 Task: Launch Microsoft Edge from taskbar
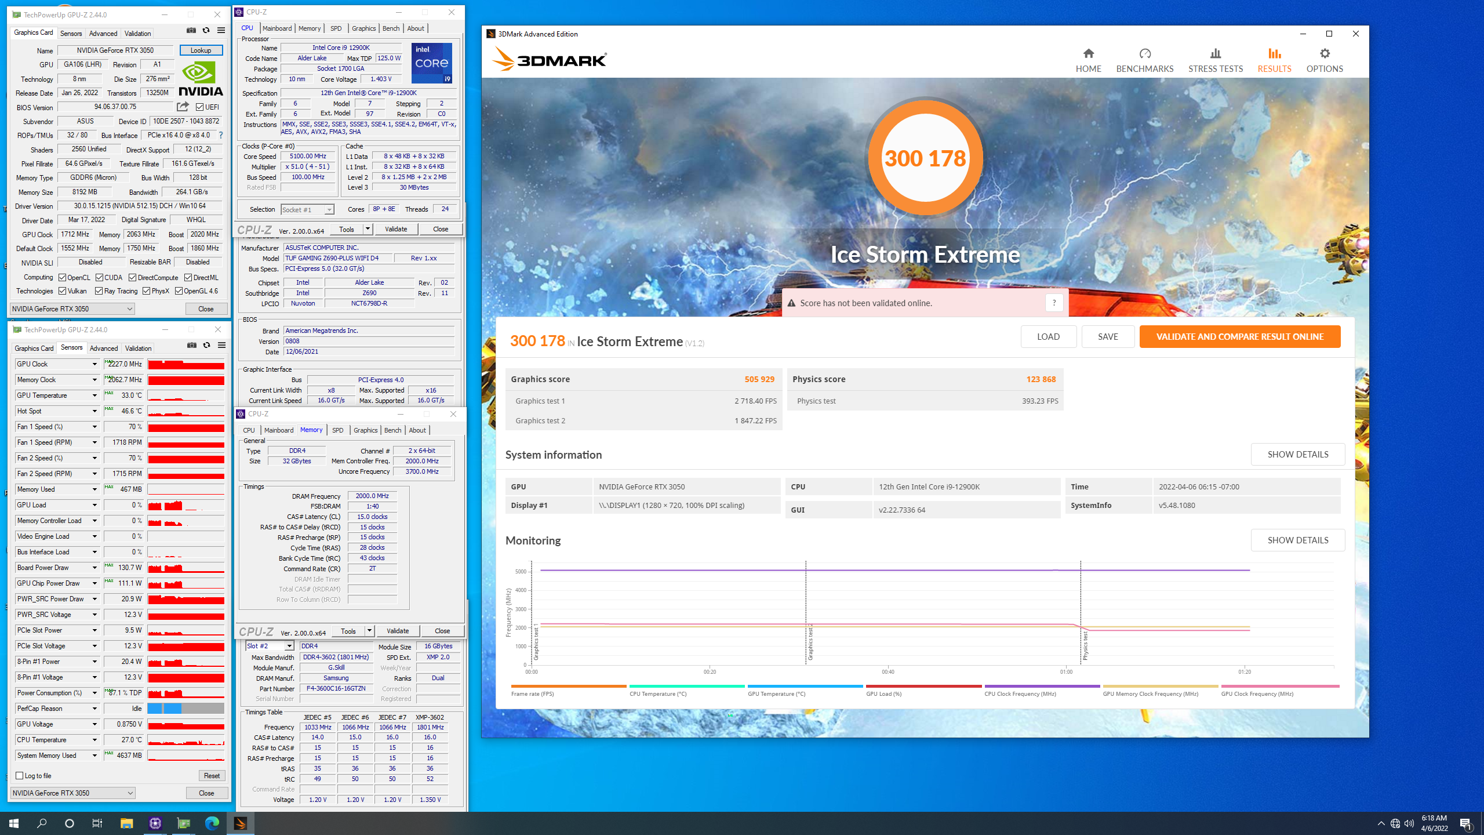pos(212,823)
